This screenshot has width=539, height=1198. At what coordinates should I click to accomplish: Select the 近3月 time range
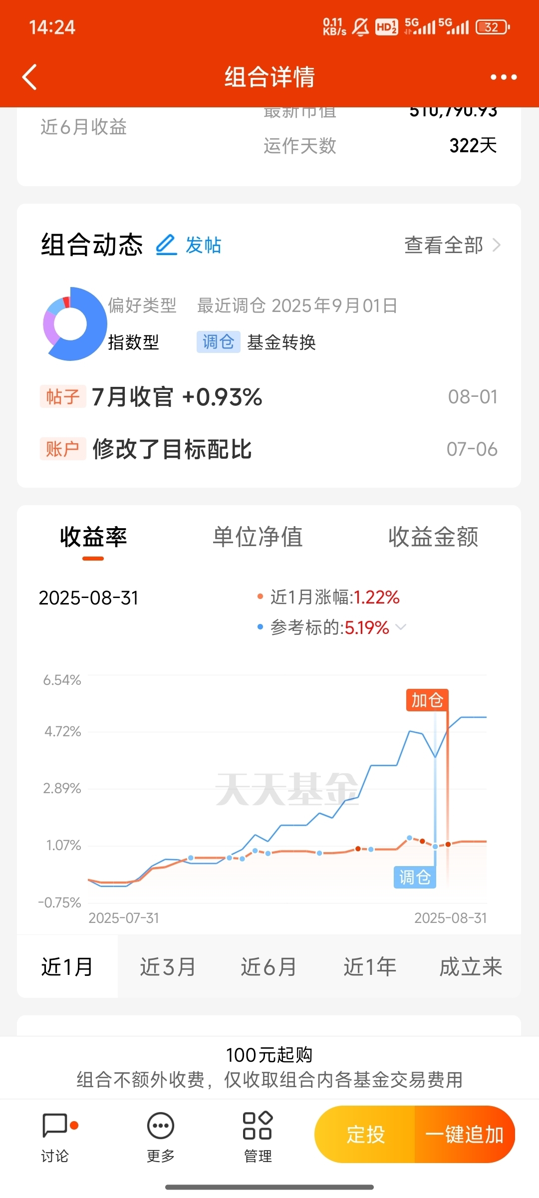pyautogui.click(x=168, y=967)
